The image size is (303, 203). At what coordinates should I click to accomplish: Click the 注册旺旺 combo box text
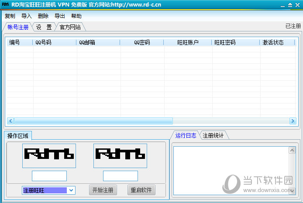[x=45, y=190]
